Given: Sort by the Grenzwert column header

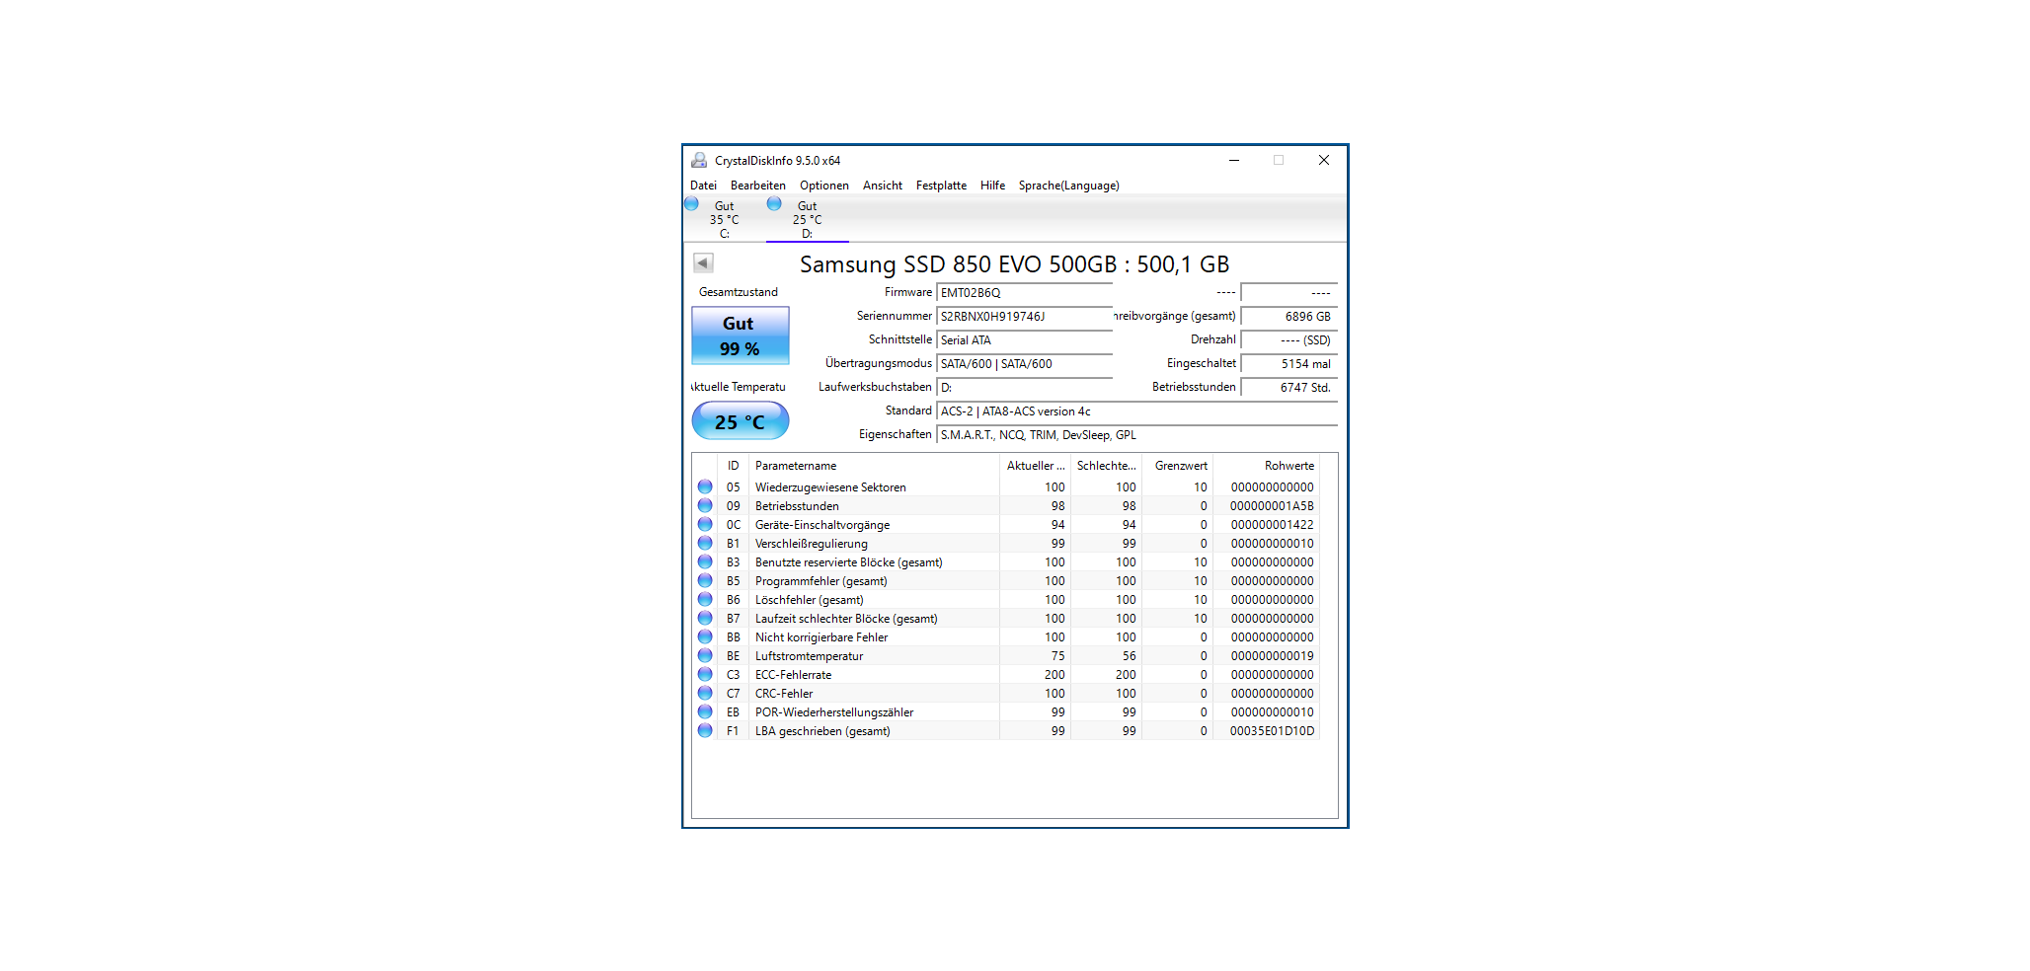Looking at the screenshot, I should [1177, 466].
